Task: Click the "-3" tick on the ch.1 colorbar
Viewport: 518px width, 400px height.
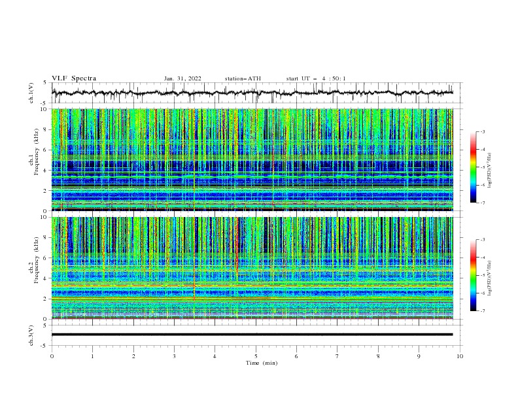Action: tap(482, 131)
